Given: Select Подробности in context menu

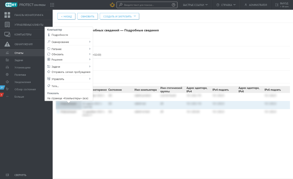Looking at the screenshot, I should click(60, 35).
